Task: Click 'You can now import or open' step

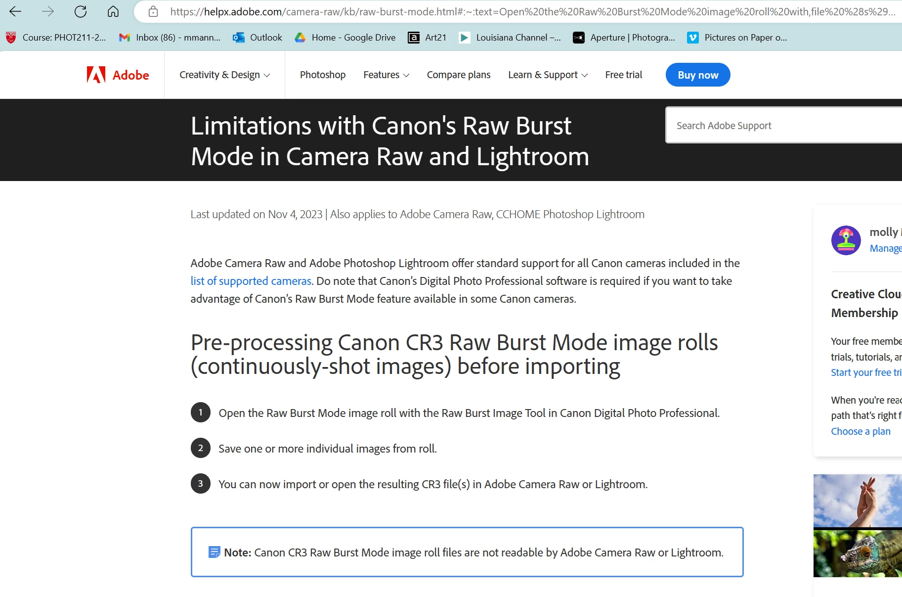Action: click(433, 484)
